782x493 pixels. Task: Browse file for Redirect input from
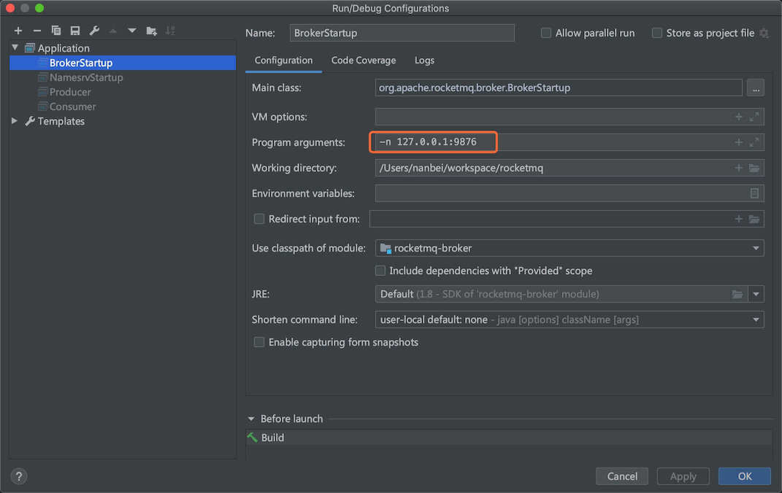(x=754, y=219)
